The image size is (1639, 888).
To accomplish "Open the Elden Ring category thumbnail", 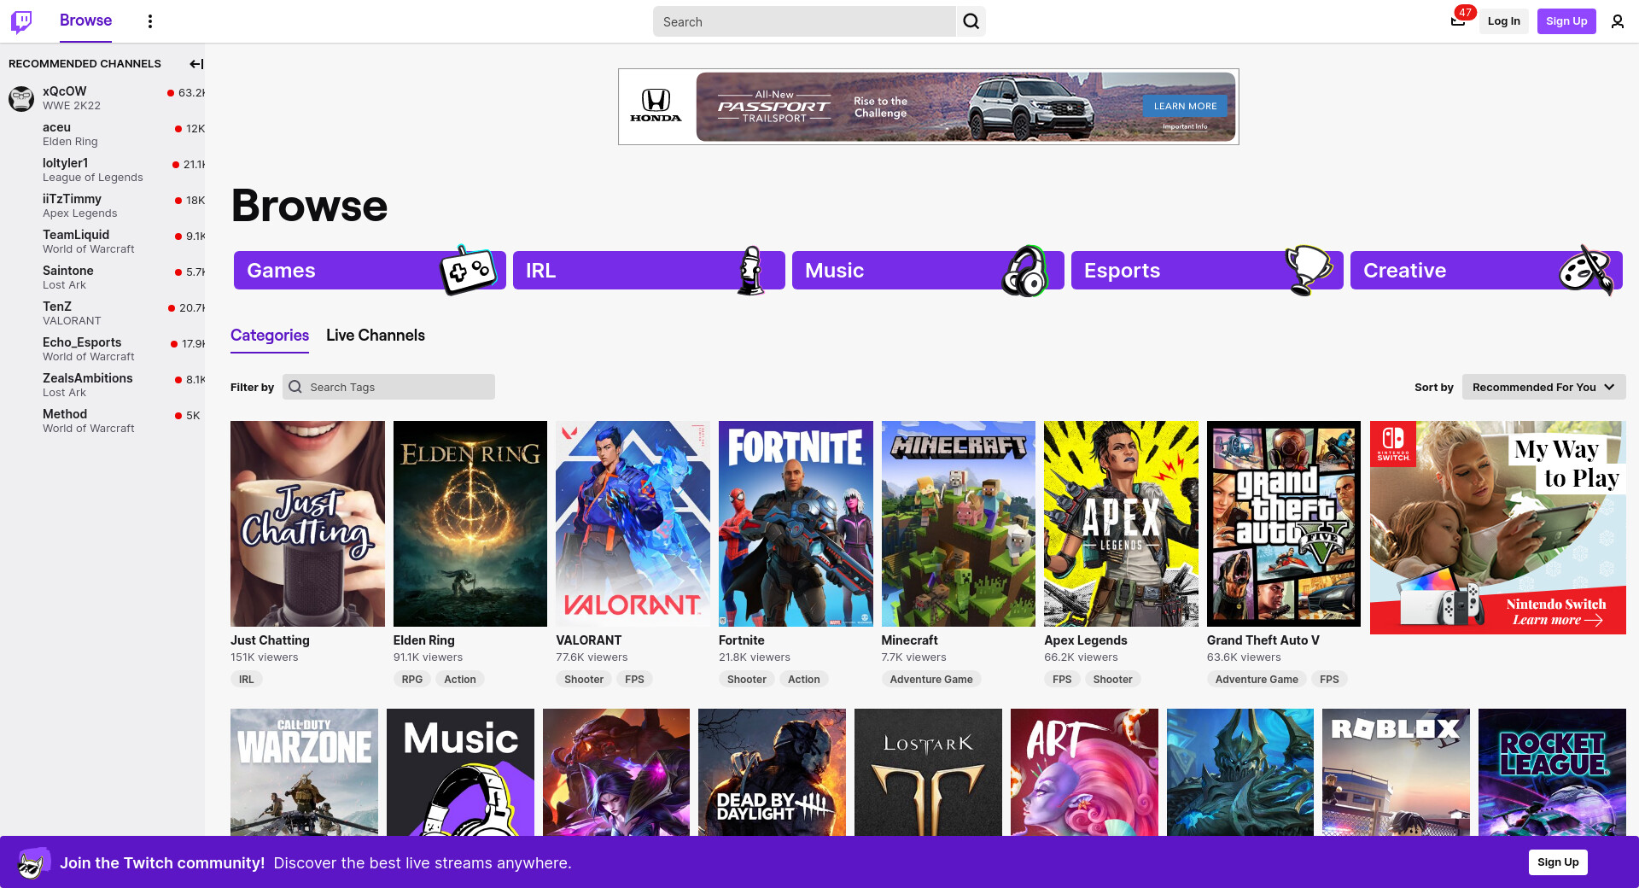I will (470, 523).
